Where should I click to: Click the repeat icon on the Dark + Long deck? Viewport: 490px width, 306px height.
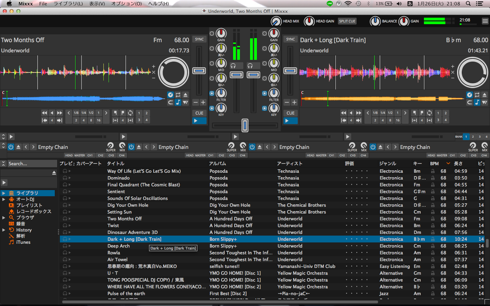[x=477, y=95]
